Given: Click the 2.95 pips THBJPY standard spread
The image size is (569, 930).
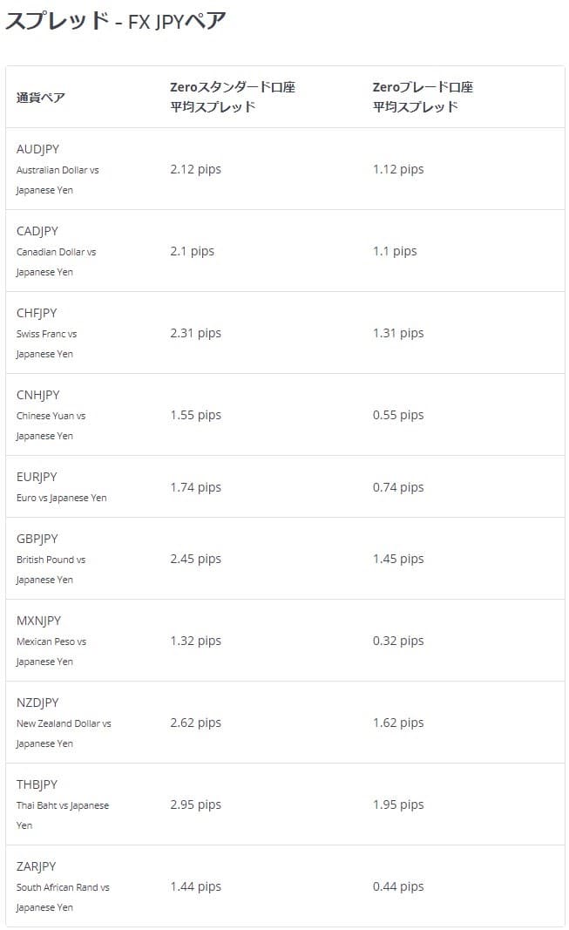Looking at the screenshot, I should [x=196, y=804].
